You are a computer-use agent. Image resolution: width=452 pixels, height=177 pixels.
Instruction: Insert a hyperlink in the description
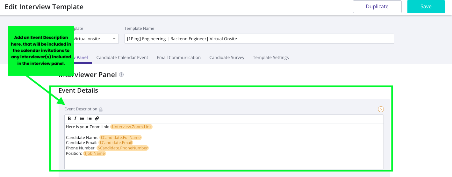[x=97, y=119]
